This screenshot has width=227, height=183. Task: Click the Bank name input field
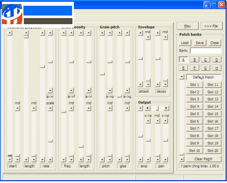pos(205,51)
